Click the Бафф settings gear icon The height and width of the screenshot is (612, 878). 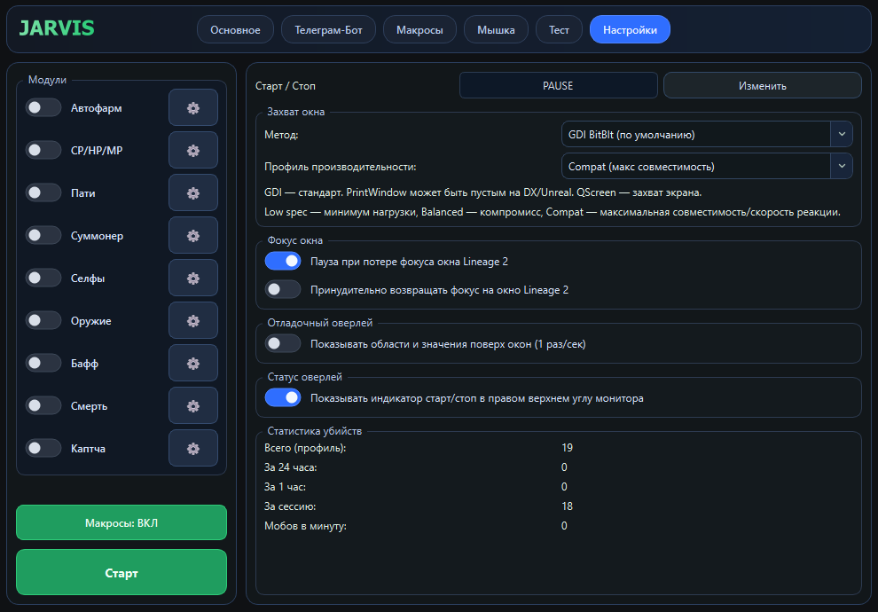click(x=192, y=364)
